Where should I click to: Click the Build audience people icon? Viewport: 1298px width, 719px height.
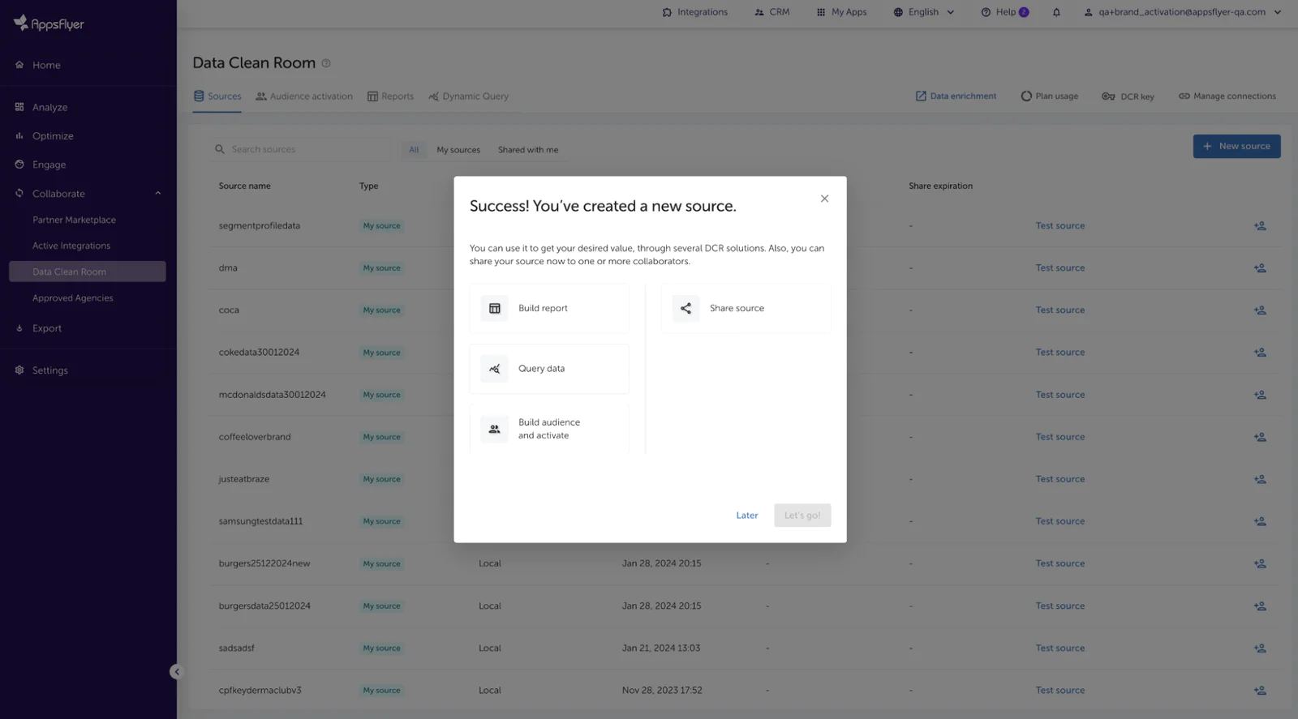[x=494, y=429]
